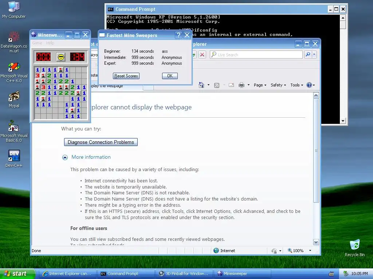
Task: Click Diagnose Connection Problems button
Action: click(x=101, y=142)
